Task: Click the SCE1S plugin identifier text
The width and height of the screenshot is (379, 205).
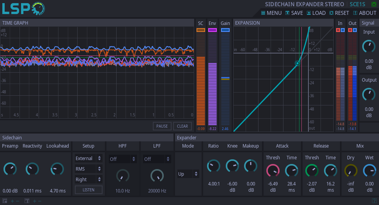Action: pos(358,4)
